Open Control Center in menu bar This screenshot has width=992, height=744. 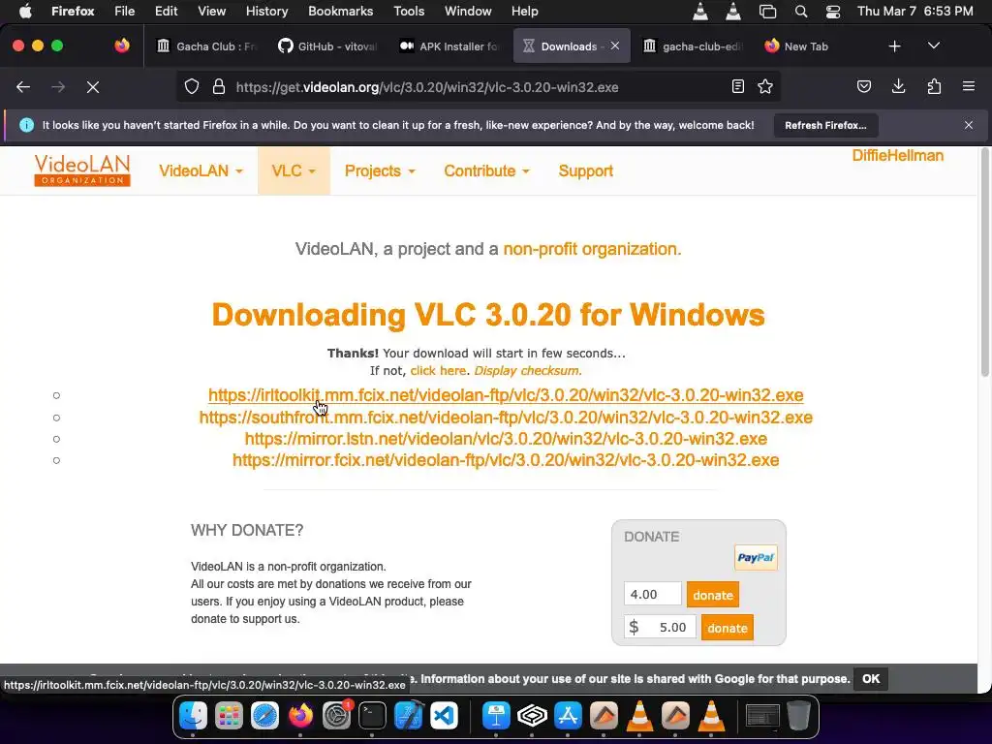pyautogui.click(x=833, y=12)
